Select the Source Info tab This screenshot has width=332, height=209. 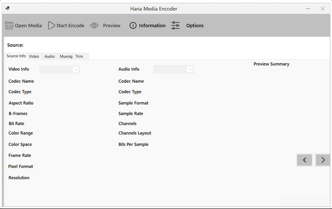tap(16, 56)
